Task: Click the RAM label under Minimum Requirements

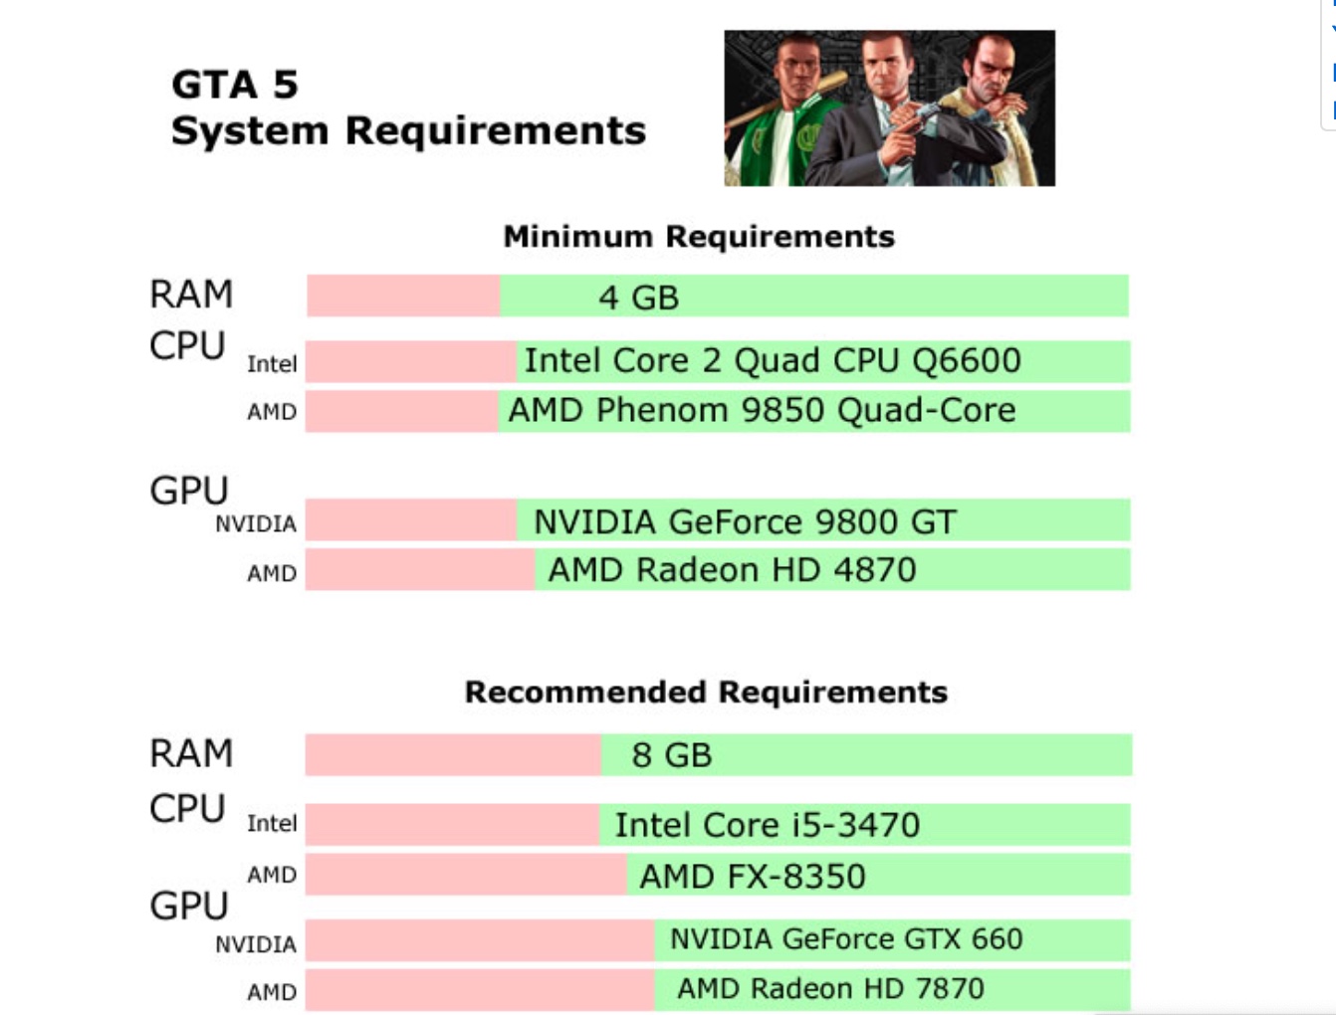Action: [191, 295]
